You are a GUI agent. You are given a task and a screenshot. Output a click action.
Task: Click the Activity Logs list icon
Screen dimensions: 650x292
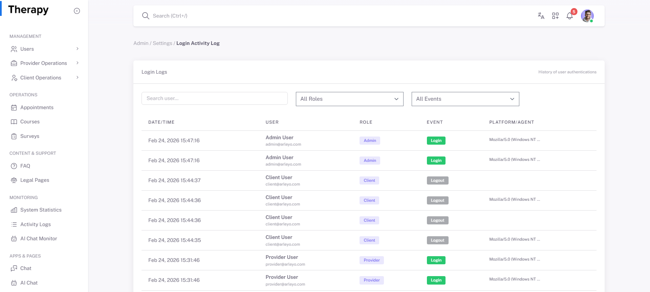[x=14, y=224]
